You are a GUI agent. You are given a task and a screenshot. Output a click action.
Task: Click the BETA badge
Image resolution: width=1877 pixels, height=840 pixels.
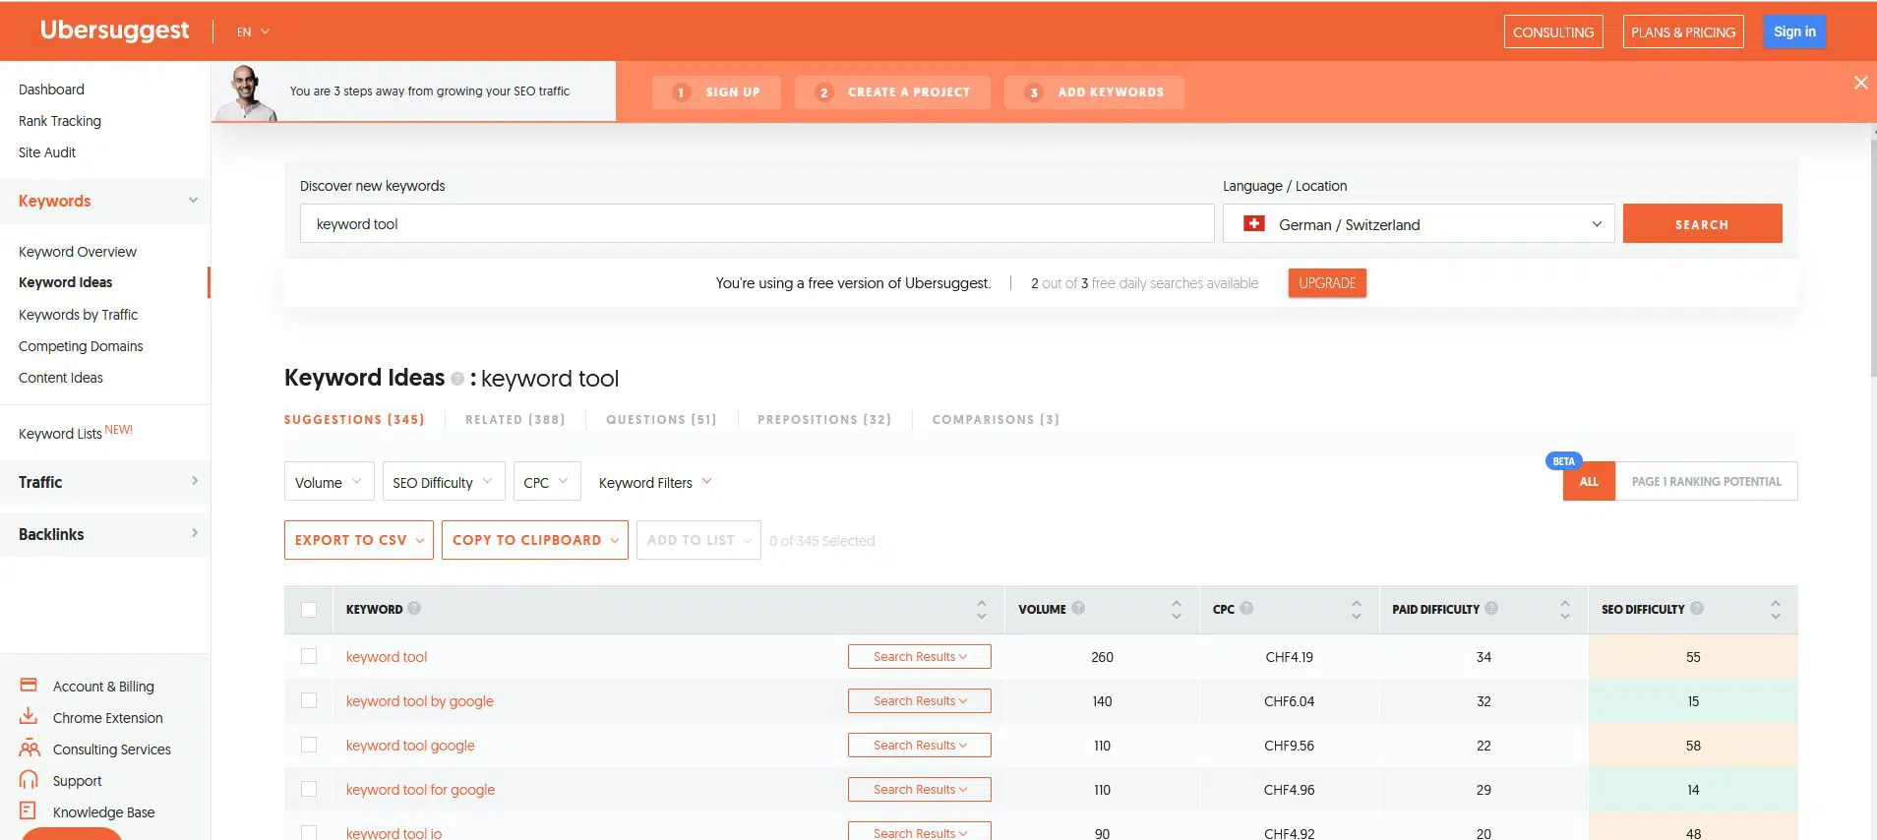pyautogui.click(x=1563, y=461)
